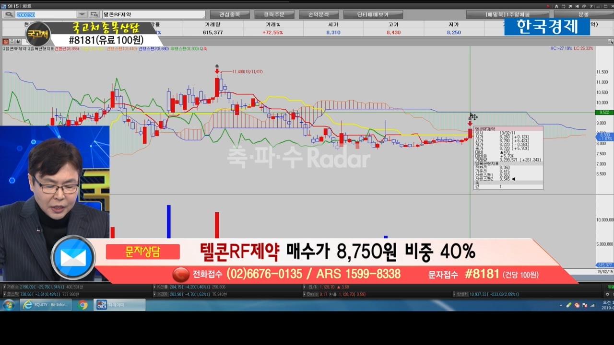Click the 분봉 chart interval button

pyautogui.click(x=583, y=15)
